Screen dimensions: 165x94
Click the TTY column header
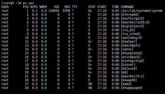click(74, 7)
